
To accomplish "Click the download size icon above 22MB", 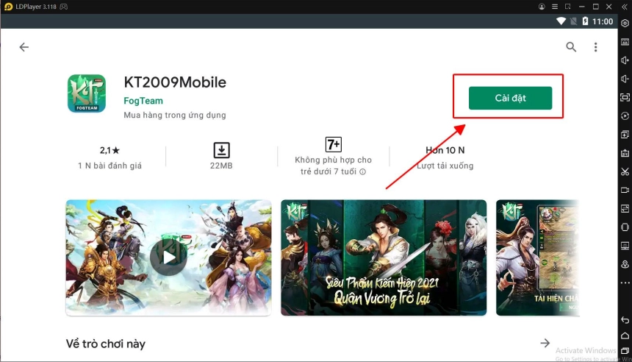I will [x=221, y=150].
